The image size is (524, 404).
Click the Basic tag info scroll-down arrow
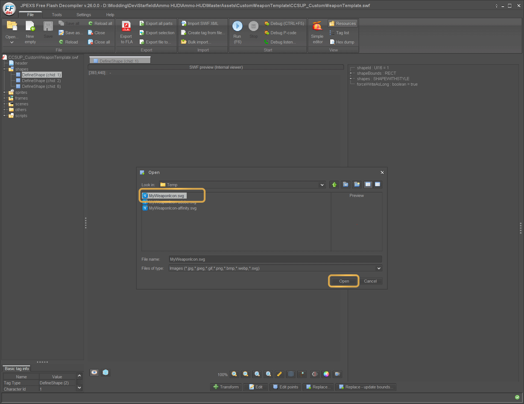79,388
